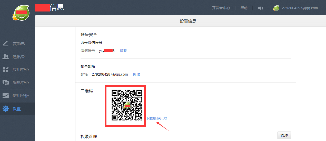Select 发消息 menu label
Image resolution: width=326 pixels, height=141 pixels.
pyautogui.click(x=19, y=43)
